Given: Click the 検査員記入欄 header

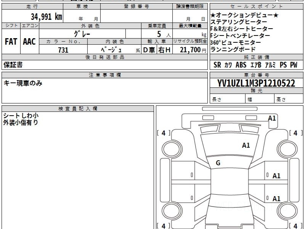Looking at the screenshot, I should 78,109.
